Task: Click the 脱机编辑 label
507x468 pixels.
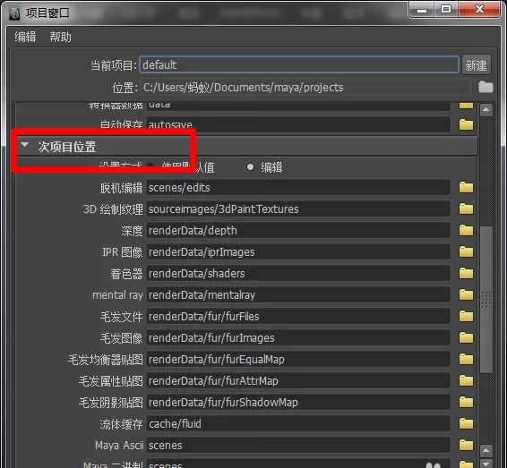Action: pyautogui.click(x=121, y=188)
